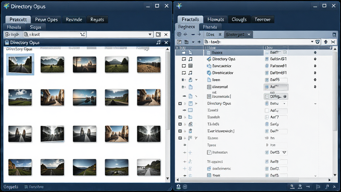
Task: Toggle the filled checkbox in the Dwrinlawewoh row
Action: coord(180,131)
